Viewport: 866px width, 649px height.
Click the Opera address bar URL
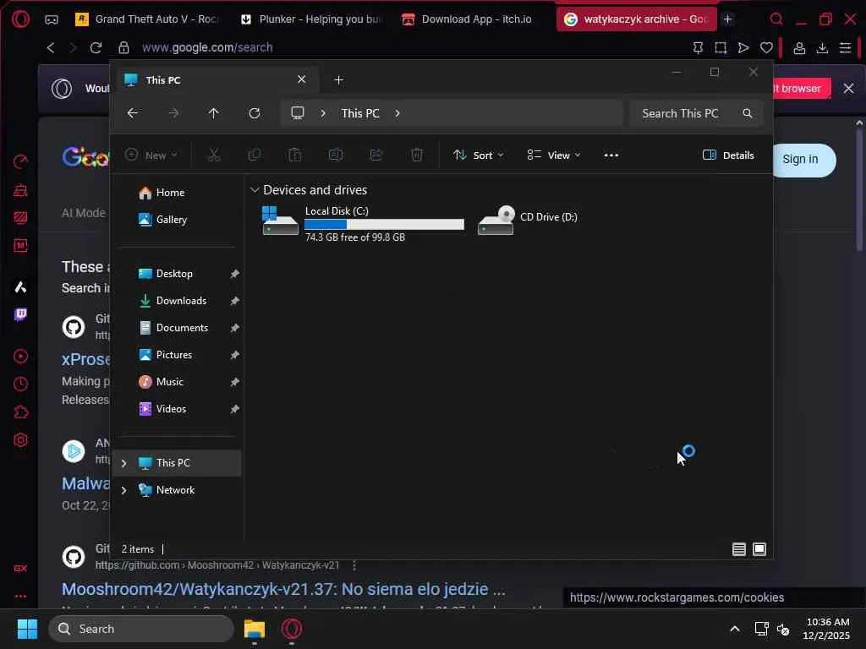[207, 47]
